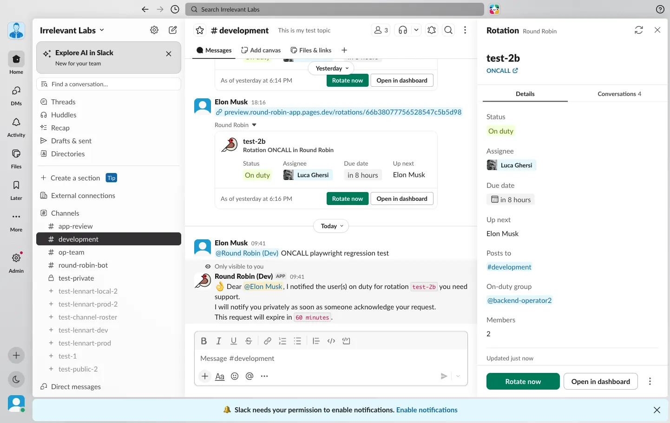Open the ONCALL external link
The height and width of the screenshot is (423, 670).
click(502, 70)
